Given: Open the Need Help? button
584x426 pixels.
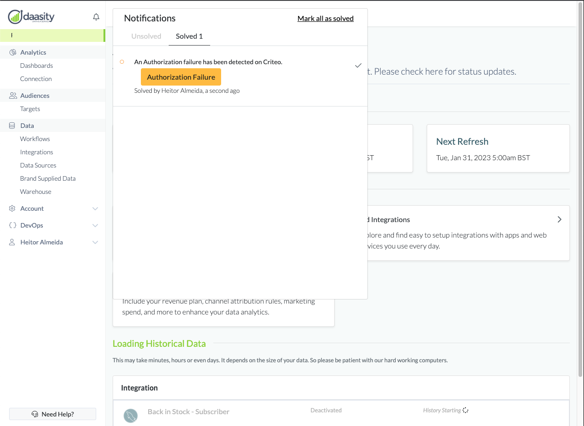Looking at the screenshot, I should [53, 414].
